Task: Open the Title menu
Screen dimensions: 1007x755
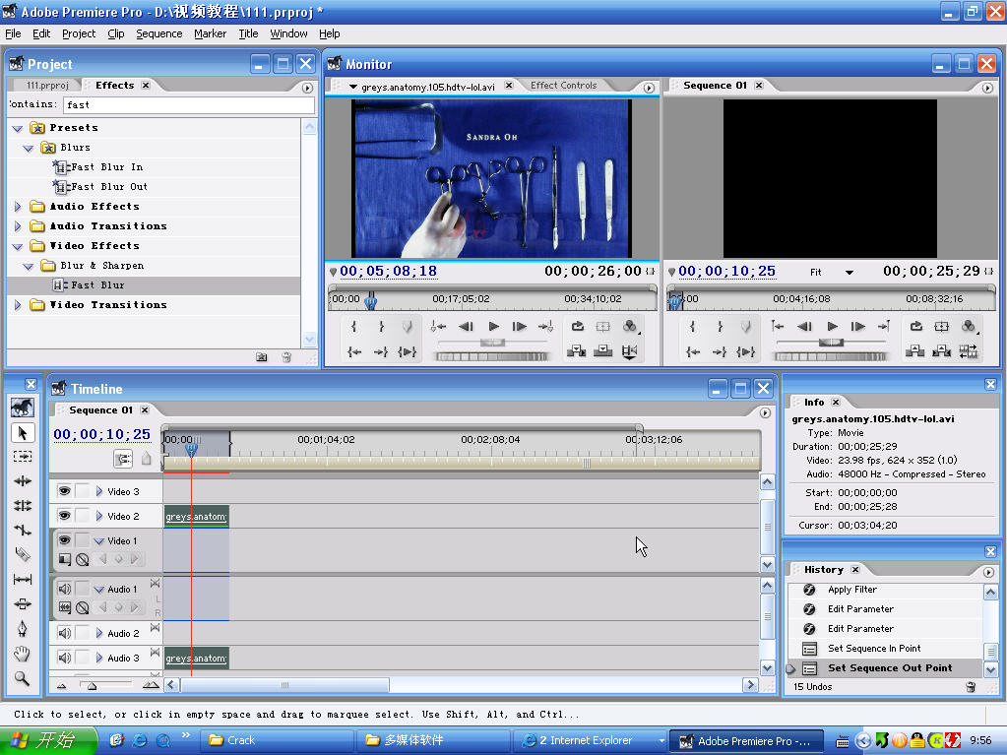Action: point(248,33)
